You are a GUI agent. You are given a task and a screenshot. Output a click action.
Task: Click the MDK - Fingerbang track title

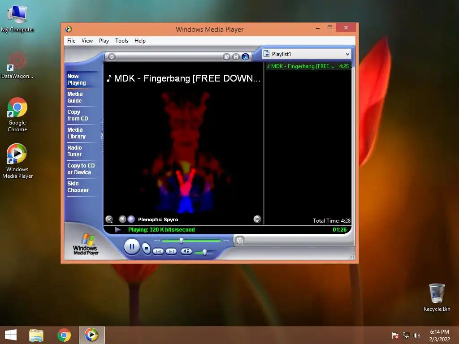[183, 78]
